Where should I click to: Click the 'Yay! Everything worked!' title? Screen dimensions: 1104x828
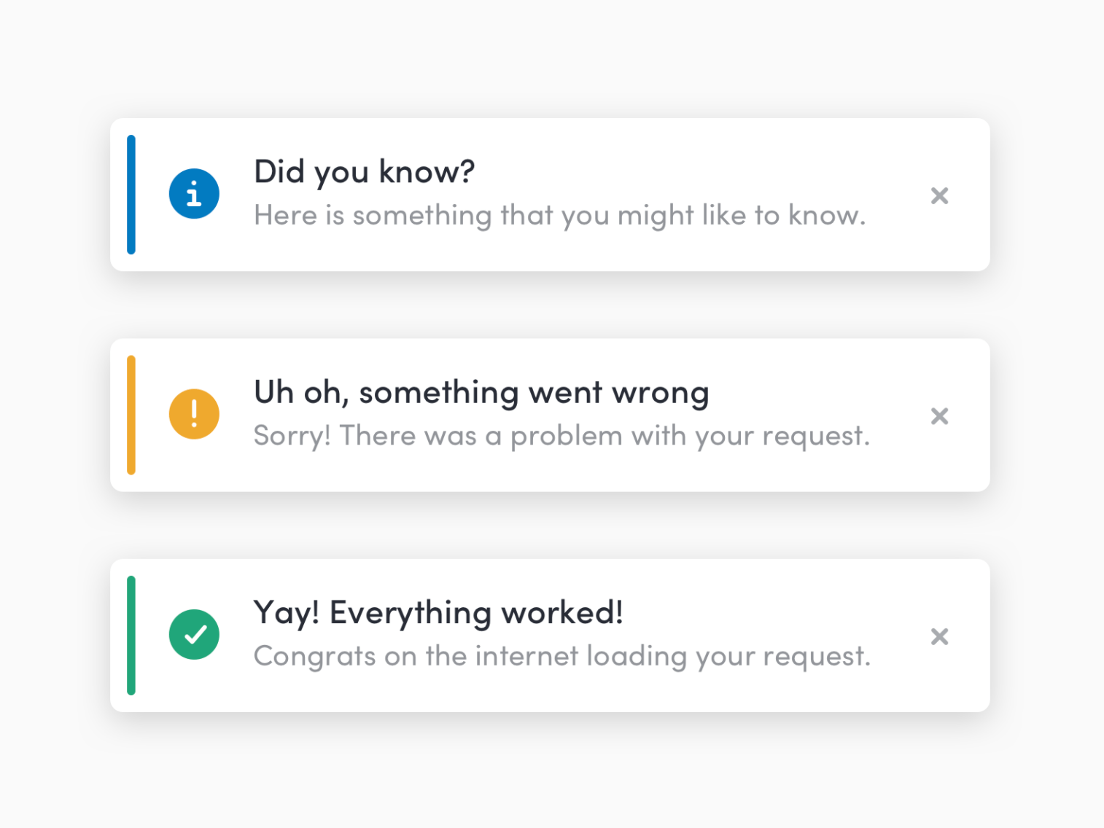point(438,612)
